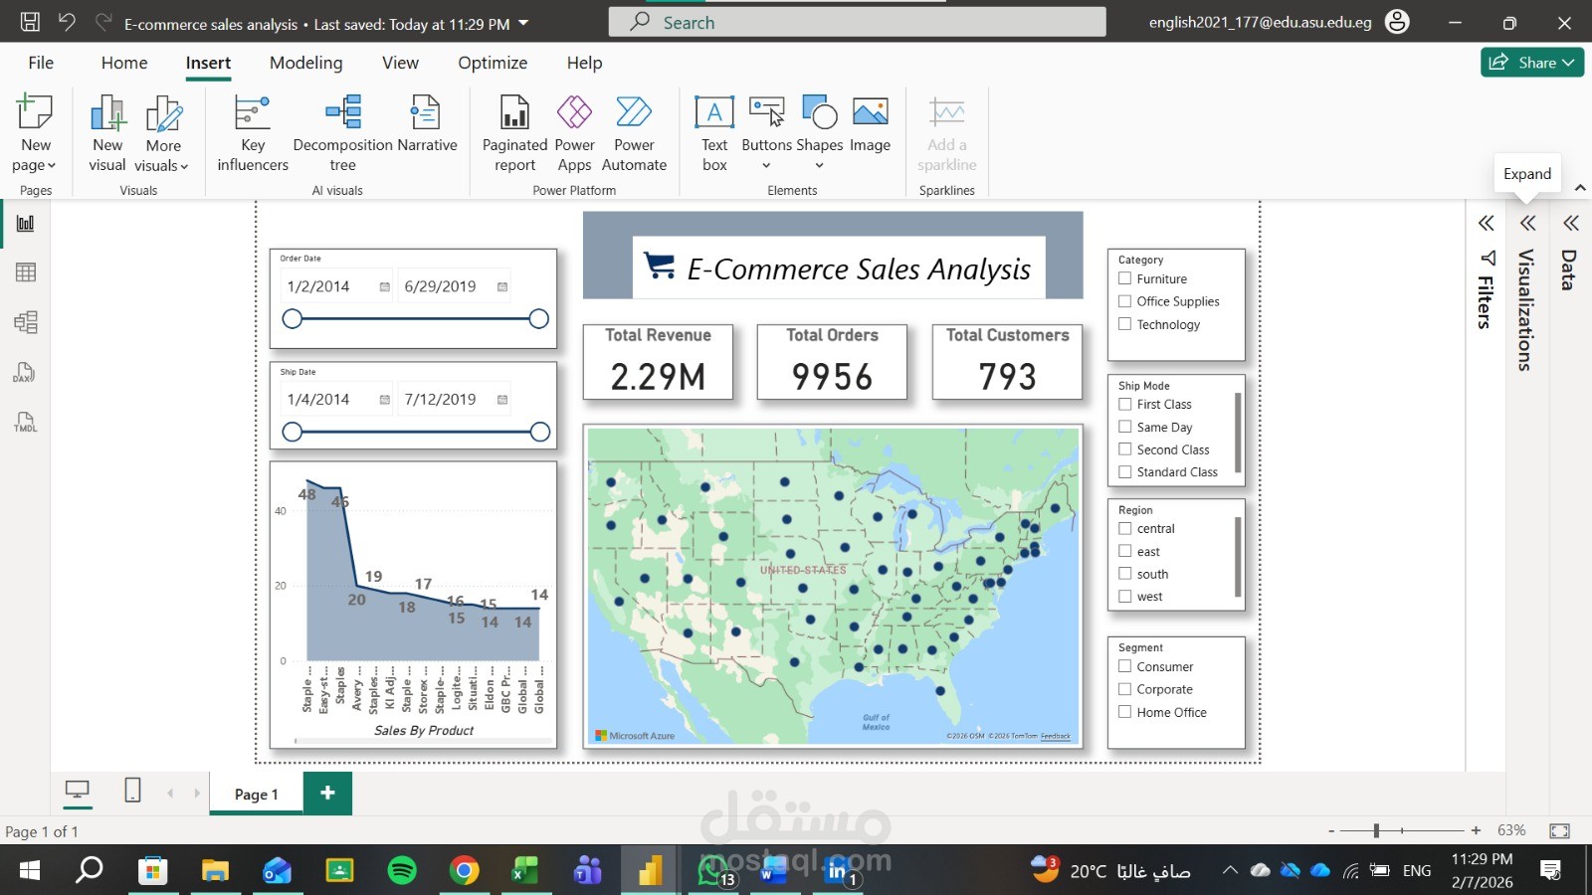Switch to the Home tab
The height and width of the screenshot is (895, 1592).
[124, 63]
